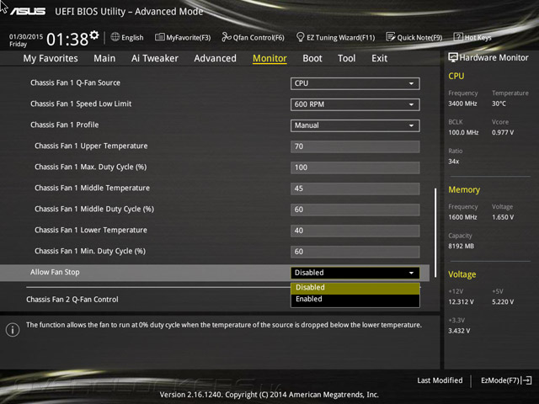Open Chassis Fan 1 Q-Fan Source dropdown
This screenshot has width=539, height=404.
click(x=355, y=83)
